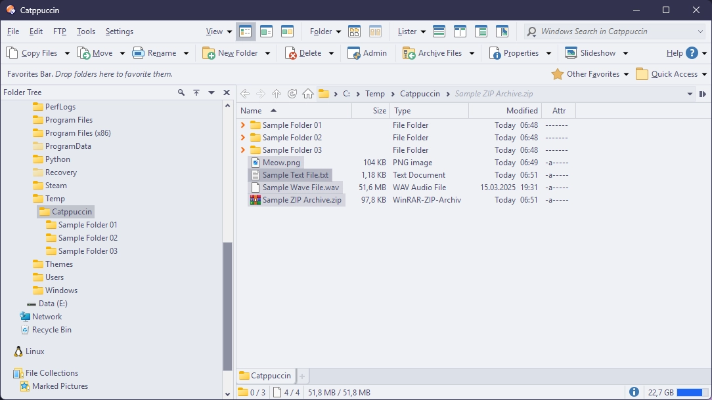Focus the Windows Search in Catppuccin field
Viewport: 712px width, 400px height.
pyautogui.click(x=615, y=31)
